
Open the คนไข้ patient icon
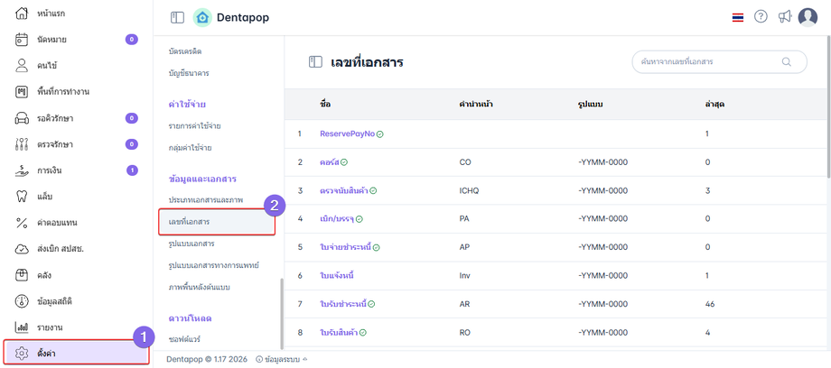(23, 66)
